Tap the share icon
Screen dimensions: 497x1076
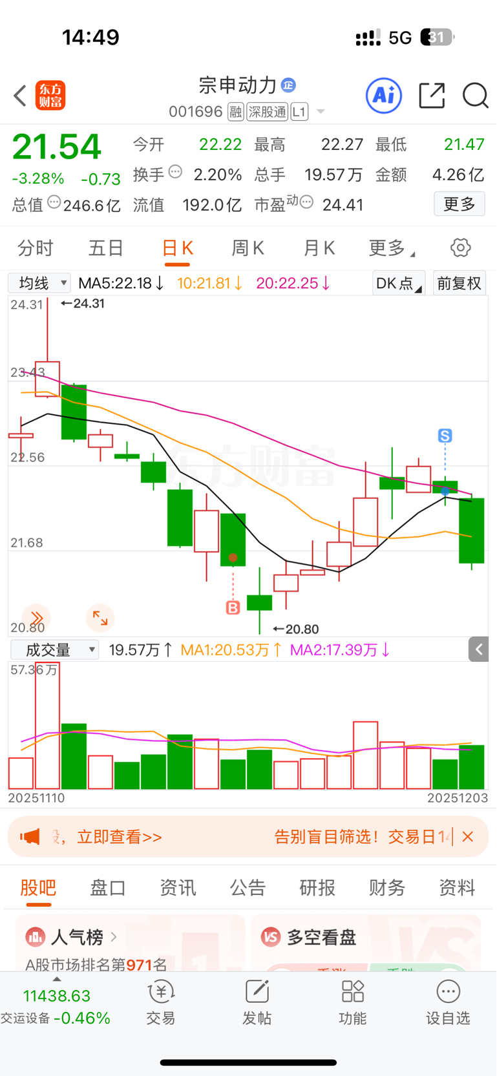[432, 96]
